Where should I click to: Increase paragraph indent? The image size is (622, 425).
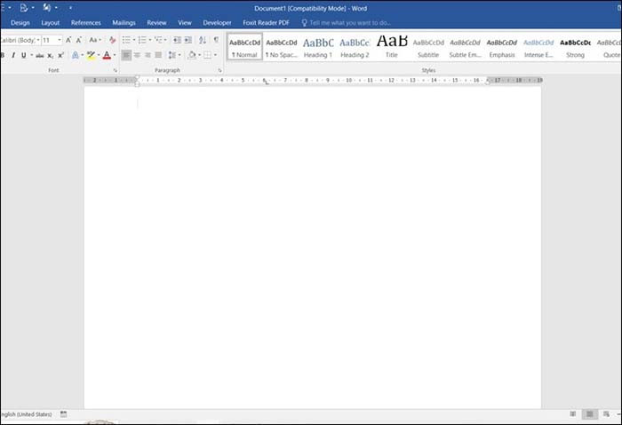(x=188, y=40)
